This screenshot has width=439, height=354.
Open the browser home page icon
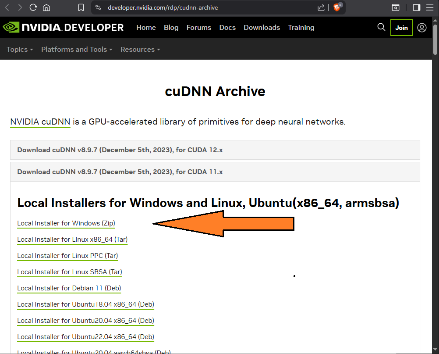pos(46,7)
